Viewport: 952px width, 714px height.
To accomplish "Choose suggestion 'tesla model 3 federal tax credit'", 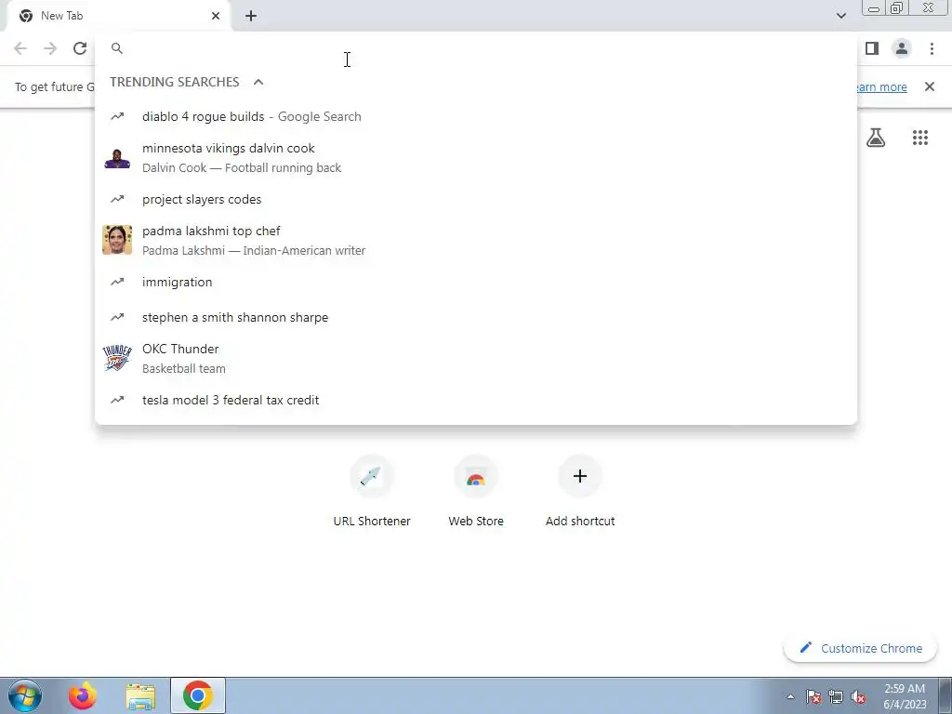I will (x=476, y=400).
